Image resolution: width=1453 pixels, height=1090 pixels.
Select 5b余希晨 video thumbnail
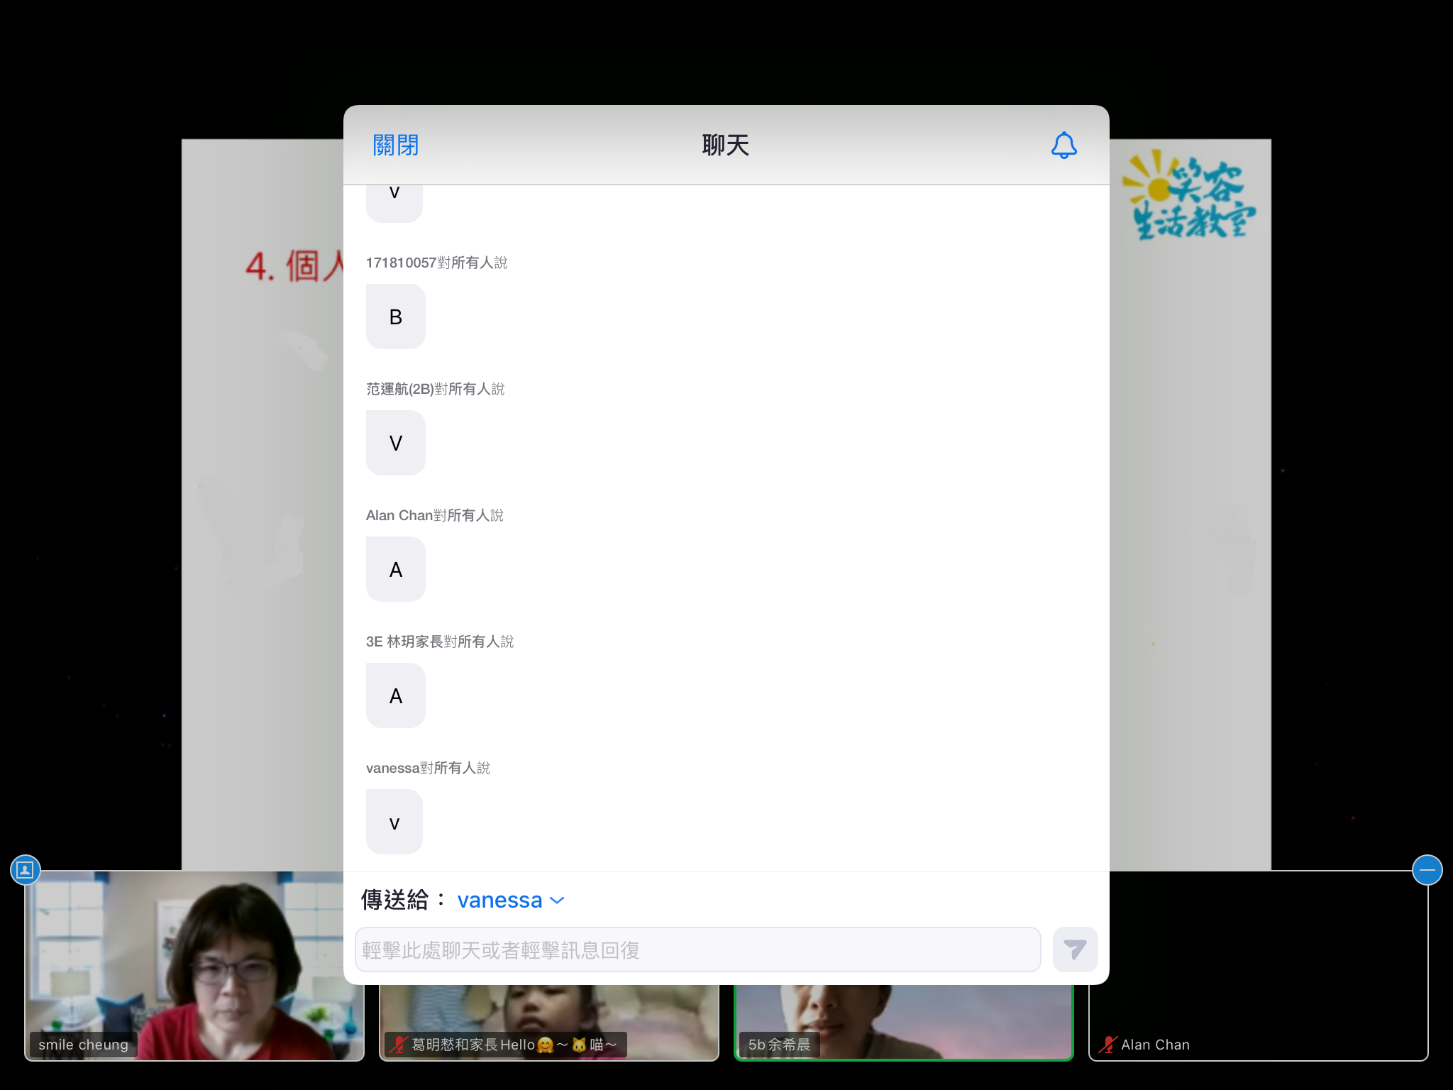tap(903, 1022)
